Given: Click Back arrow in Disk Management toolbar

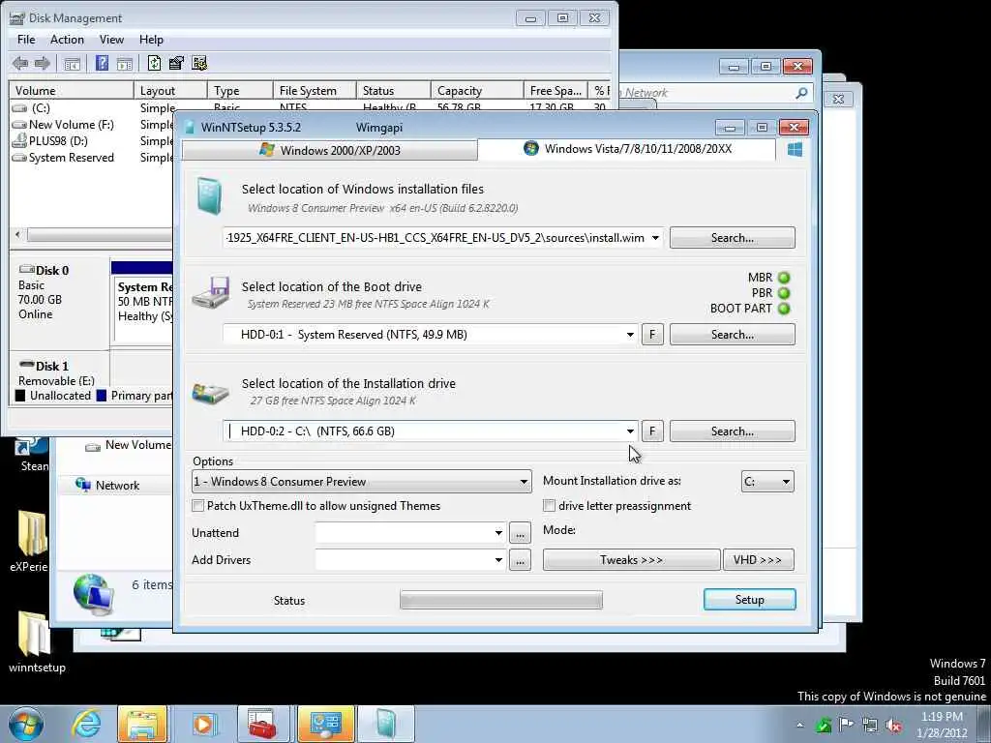Looking at the screenshot, I should pos(20,63).
